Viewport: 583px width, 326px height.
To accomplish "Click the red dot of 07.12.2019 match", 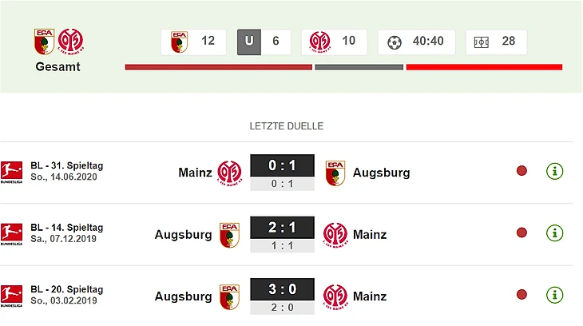I will [x=522, y=233].
